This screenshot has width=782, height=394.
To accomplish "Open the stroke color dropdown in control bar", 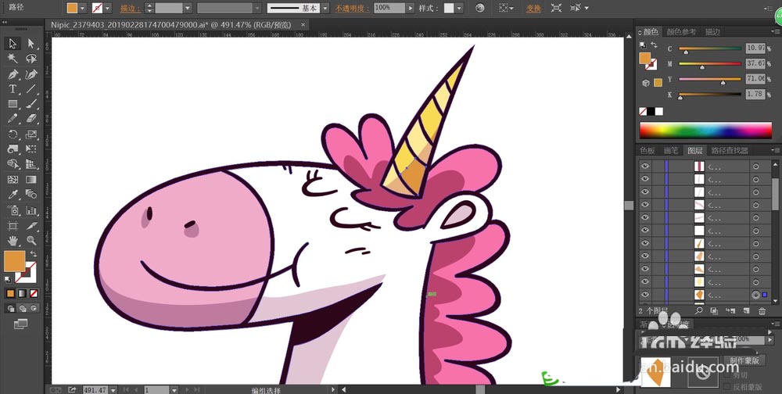I will tap(108, 8).
